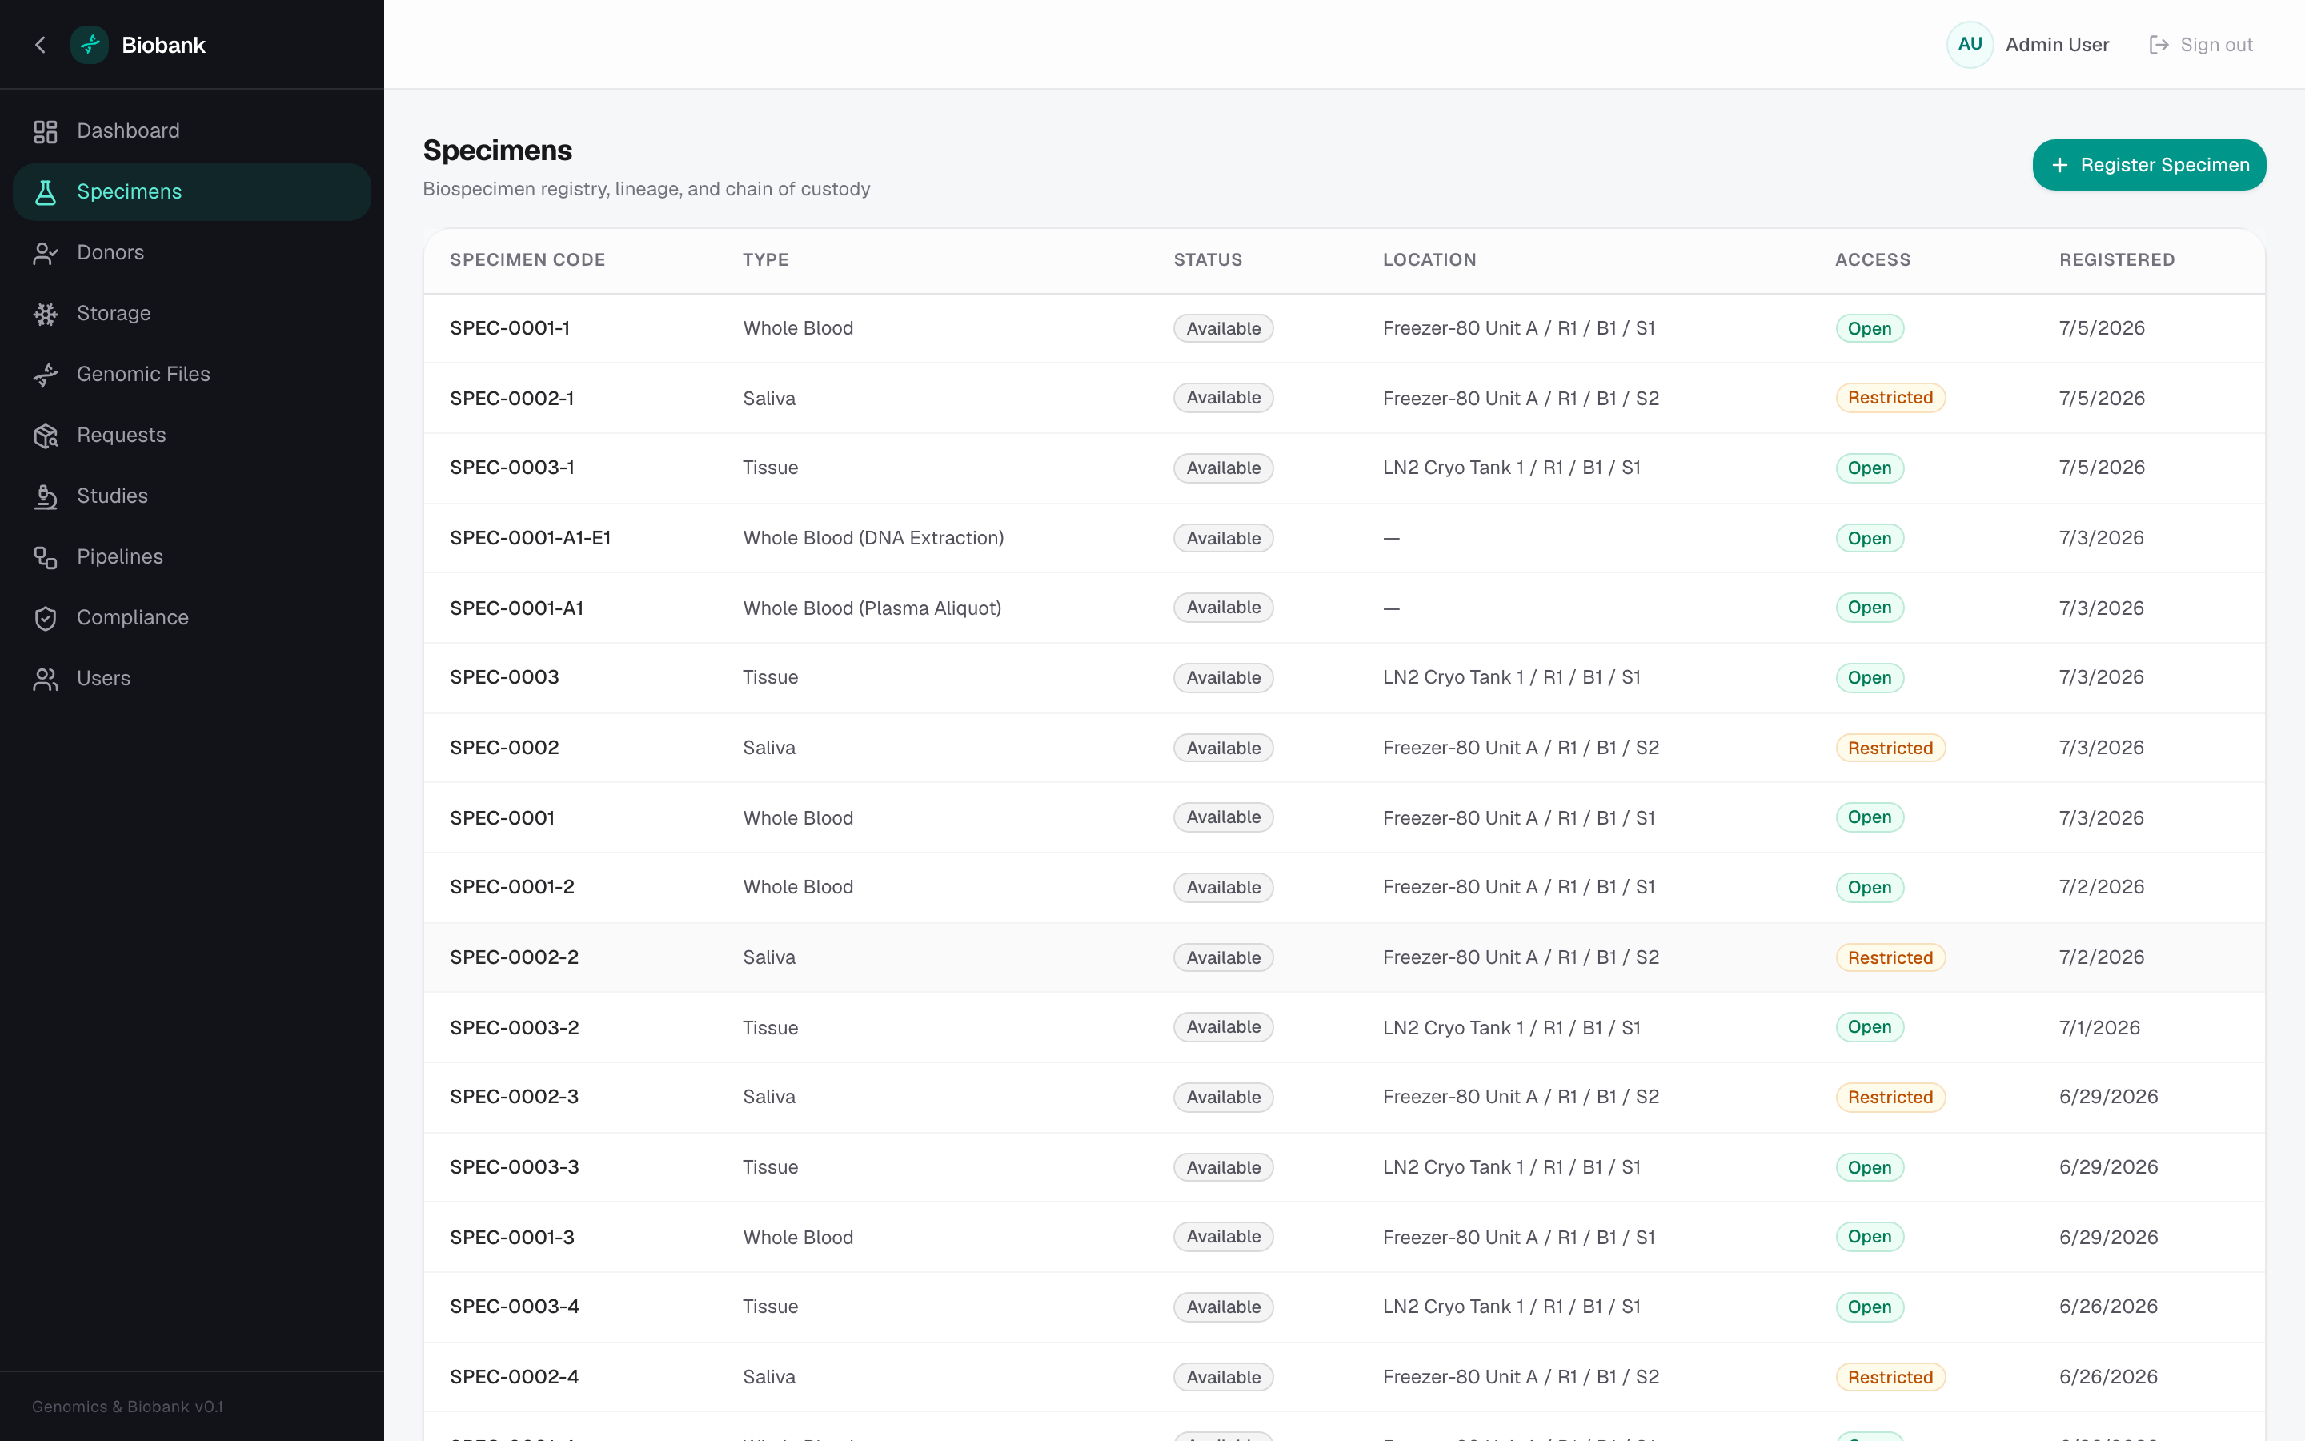Open specimen SPEC-0003-3
This screenshot has height=1441, width=2305.
pyautogui.click(x=513, y=1167)
